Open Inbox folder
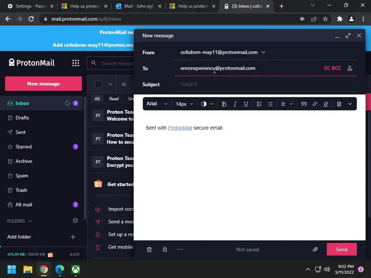The height and width of the screenshot is (278, 371). tap(42, 103)
